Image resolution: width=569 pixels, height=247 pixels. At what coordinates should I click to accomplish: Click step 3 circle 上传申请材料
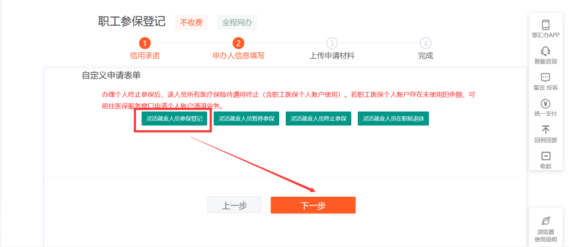pos(331,44)
